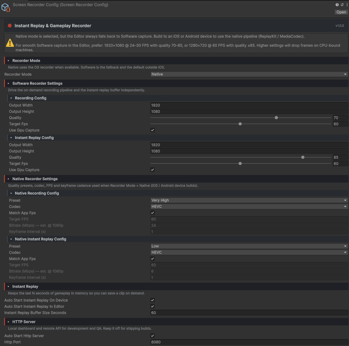349x346 pixels.
Task: Click the Auto Start Http Server label
Action: [24, 336]
